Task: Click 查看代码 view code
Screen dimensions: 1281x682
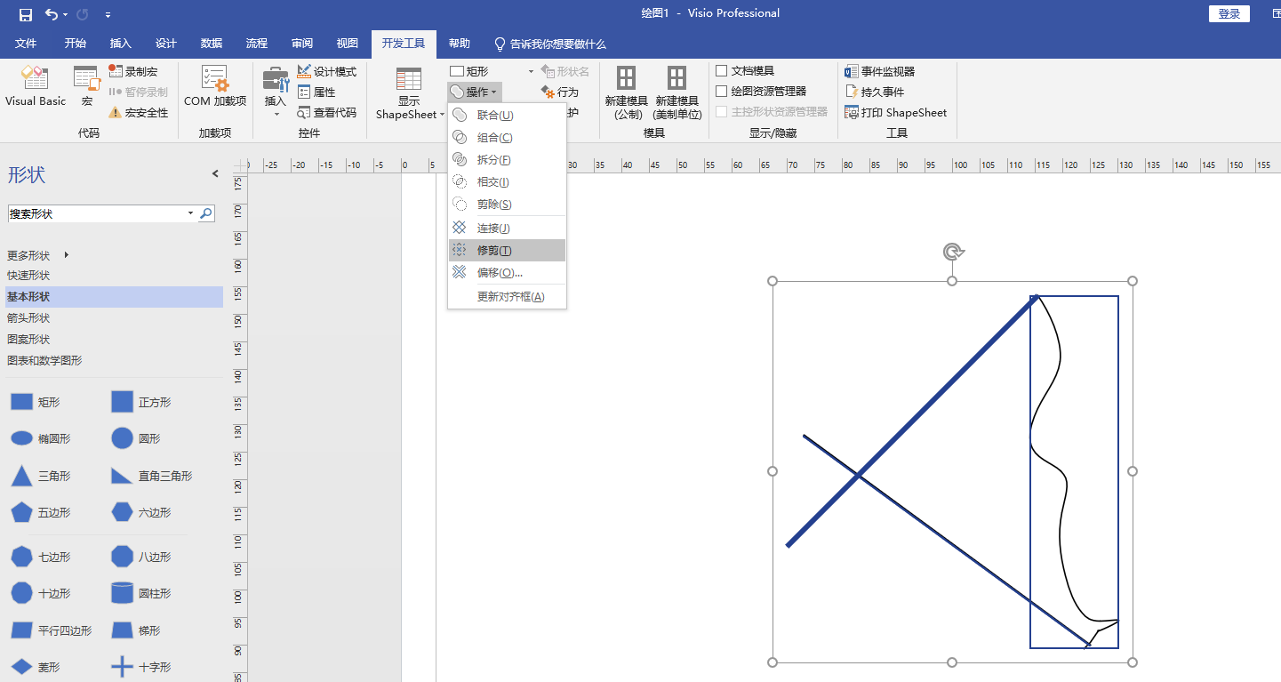Action: (x=326, y=112)
